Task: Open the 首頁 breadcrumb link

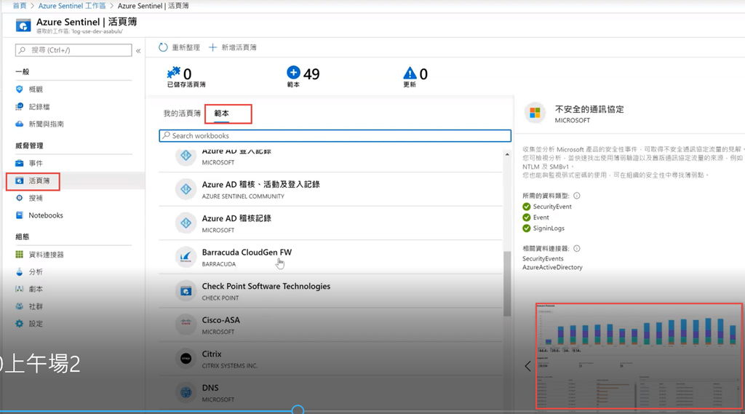Action: coord(20,6)
